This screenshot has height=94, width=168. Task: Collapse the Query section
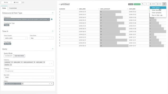pos(52,49)
